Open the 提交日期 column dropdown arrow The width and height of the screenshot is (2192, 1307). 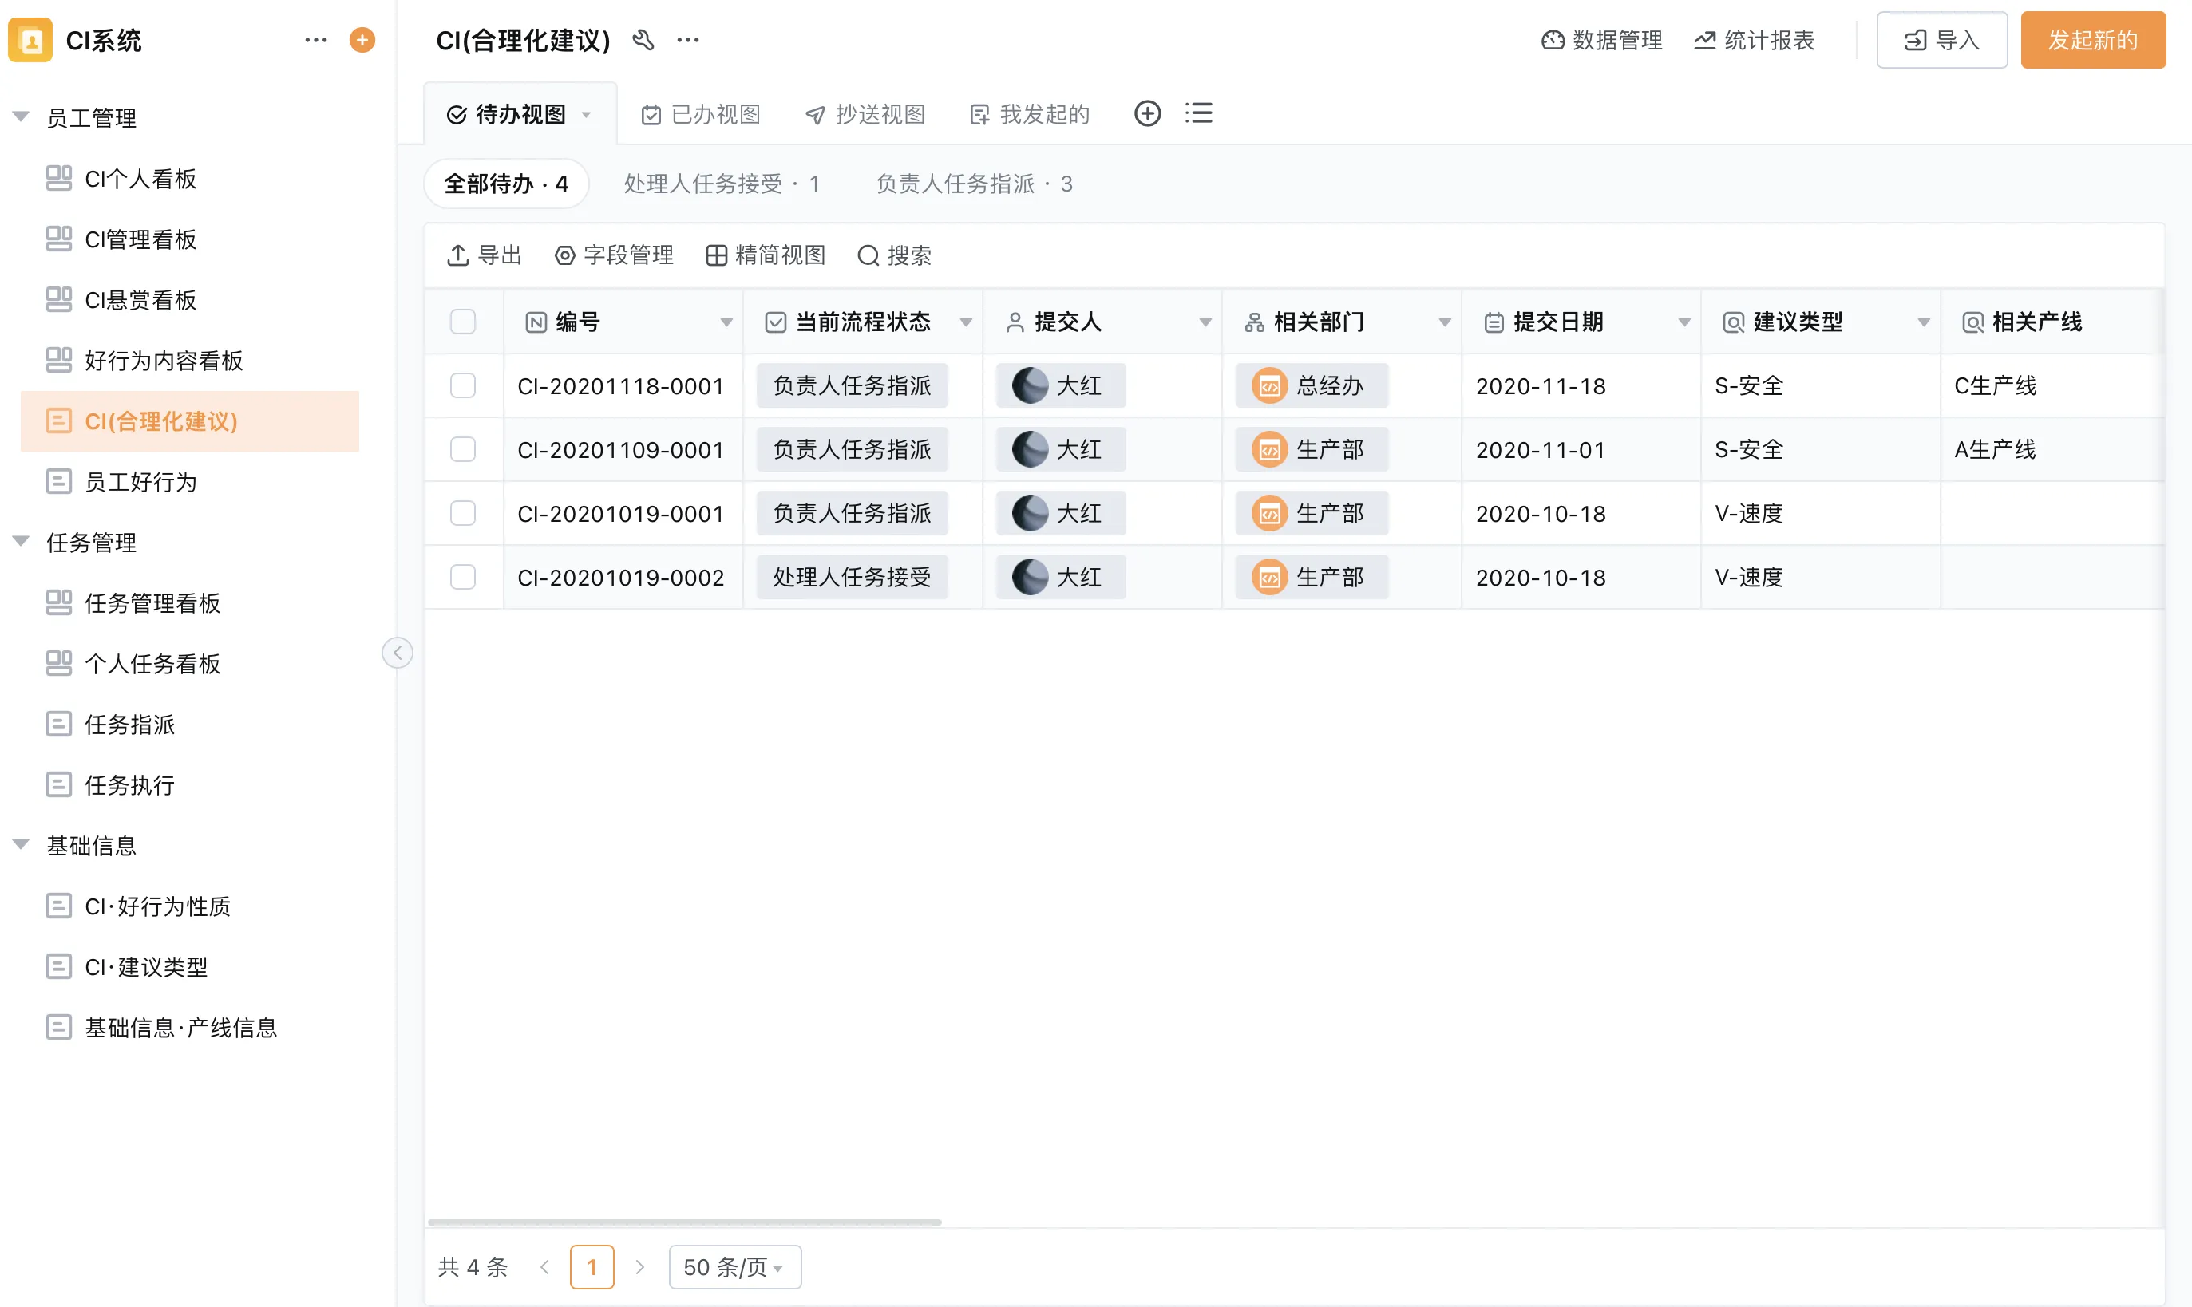pyautogui.click(x=1684, y=322)
